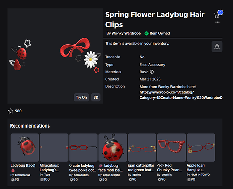Open cute ladybug twee polka dot thumbnail

[x=83, y=148]
